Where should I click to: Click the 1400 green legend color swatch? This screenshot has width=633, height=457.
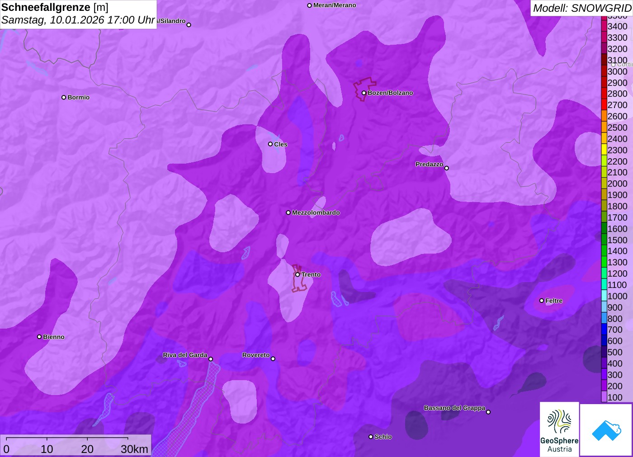[x=604, y=251]
